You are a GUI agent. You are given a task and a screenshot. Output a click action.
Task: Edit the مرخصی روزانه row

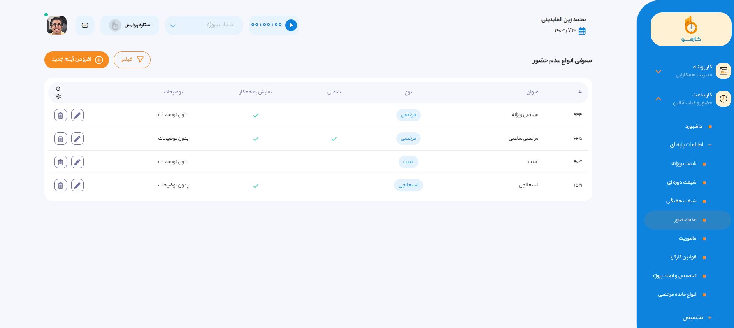click(x=77, y=115)
